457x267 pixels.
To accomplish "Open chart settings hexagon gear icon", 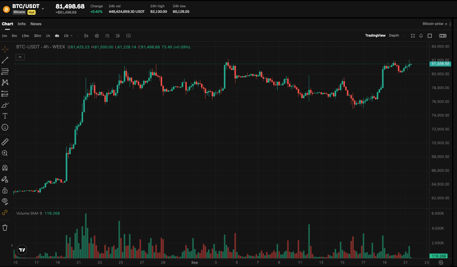I will [97, 36].
